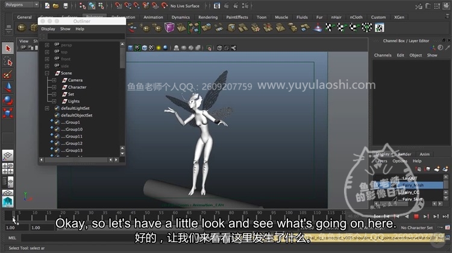This screenshot has height=253, width=452.
Task: Toggle visibility of Fairy_Mesh layer
Action: click(x=378, y=185)
